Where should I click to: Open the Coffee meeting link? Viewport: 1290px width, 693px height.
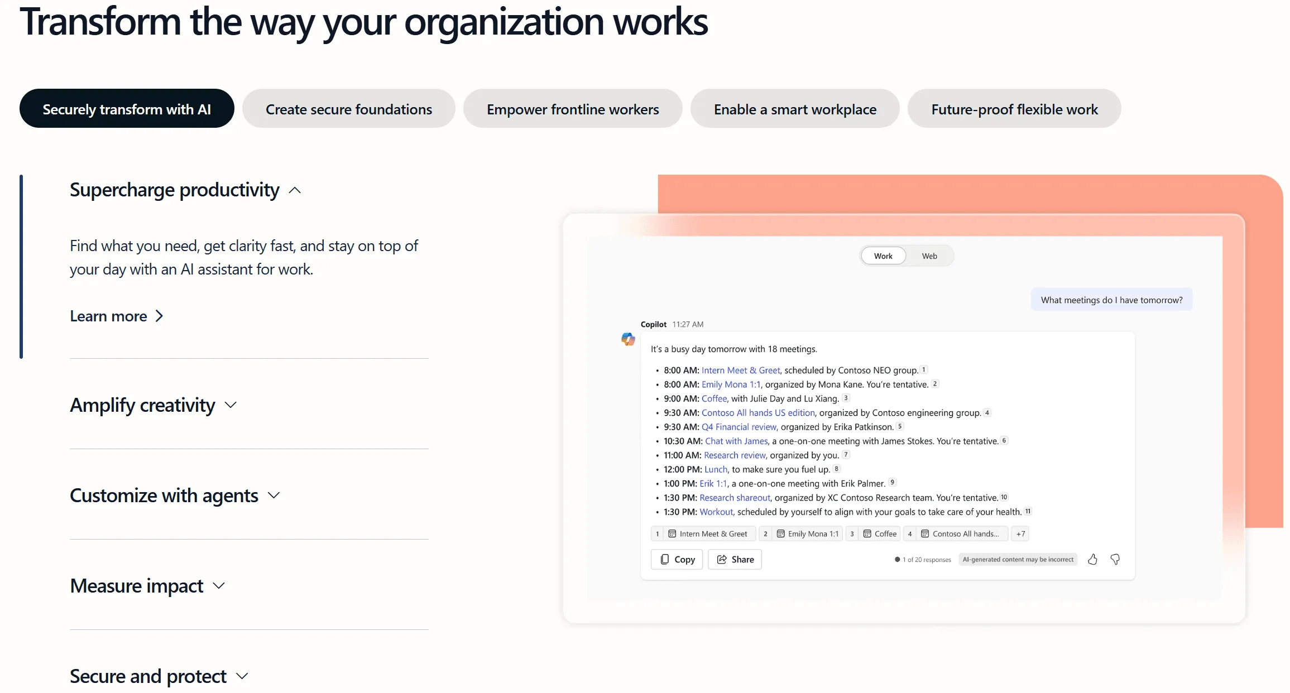(x=714, y=398)
